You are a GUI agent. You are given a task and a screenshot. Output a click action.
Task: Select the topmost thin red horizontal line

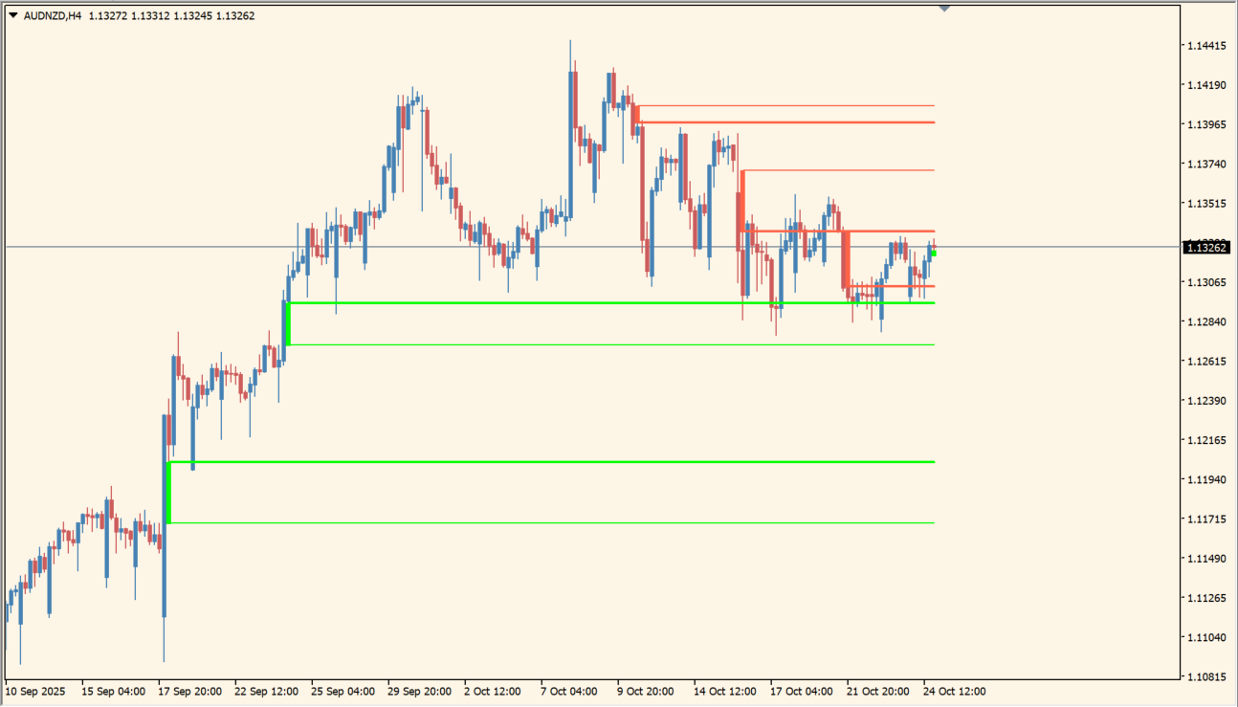coord(785,105)
